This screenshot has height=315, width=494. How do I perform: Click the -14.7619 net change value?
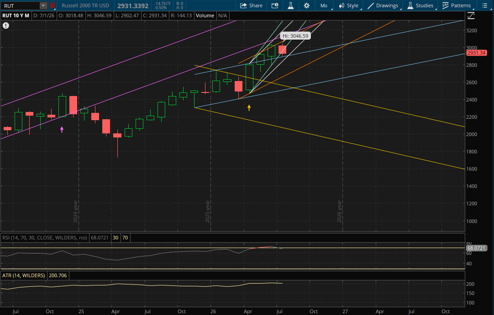163,4
